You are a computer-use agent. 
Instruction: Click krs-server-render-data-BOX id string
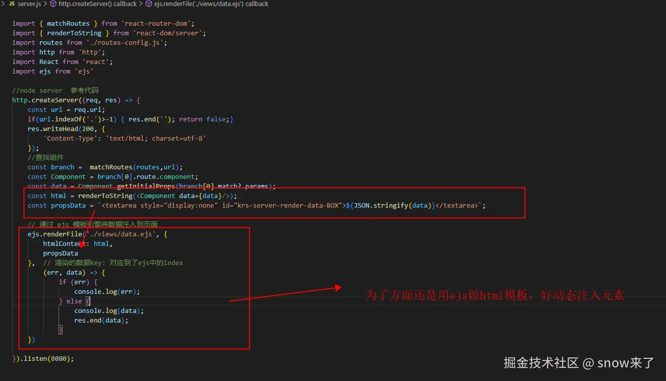click(x=291, y=206)
